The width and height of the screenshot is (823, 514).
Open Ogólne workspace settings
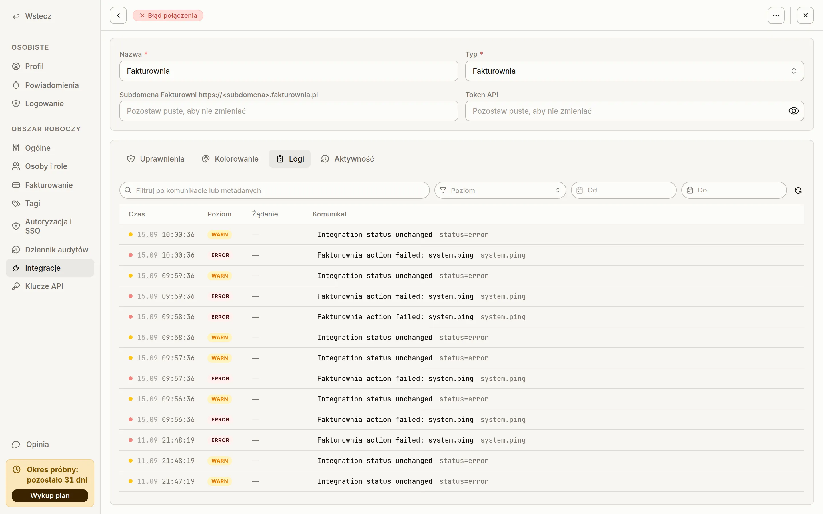[50, 148]
